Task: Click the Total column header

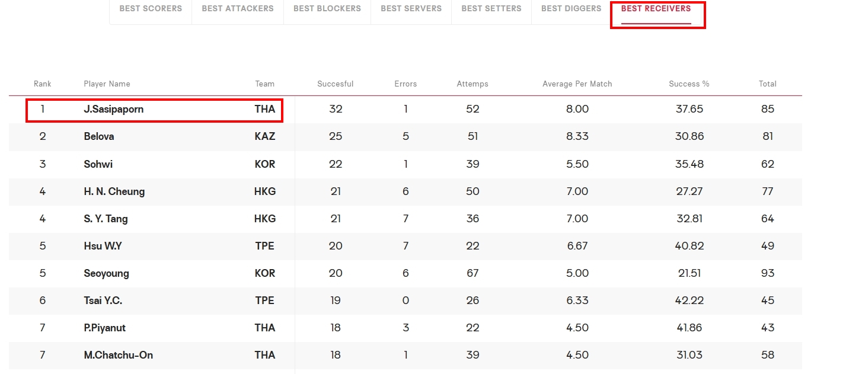Action: pyautogui.click(x=768, y=84)
